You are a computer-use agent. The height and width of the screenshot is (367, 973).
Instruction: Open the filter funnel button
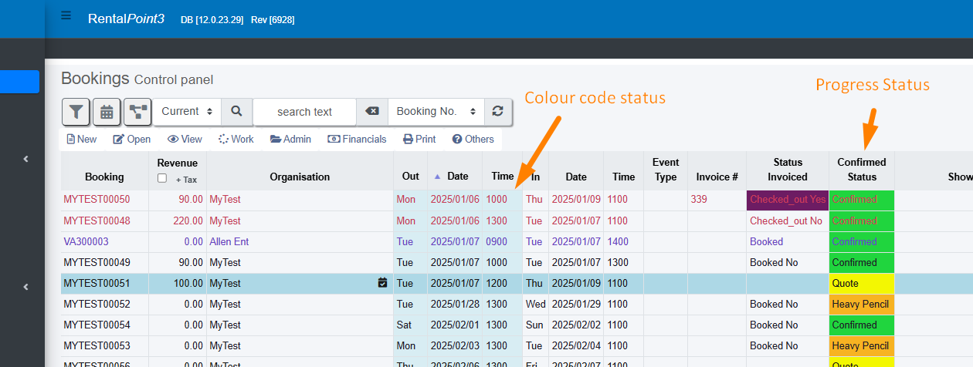point(76,112)
